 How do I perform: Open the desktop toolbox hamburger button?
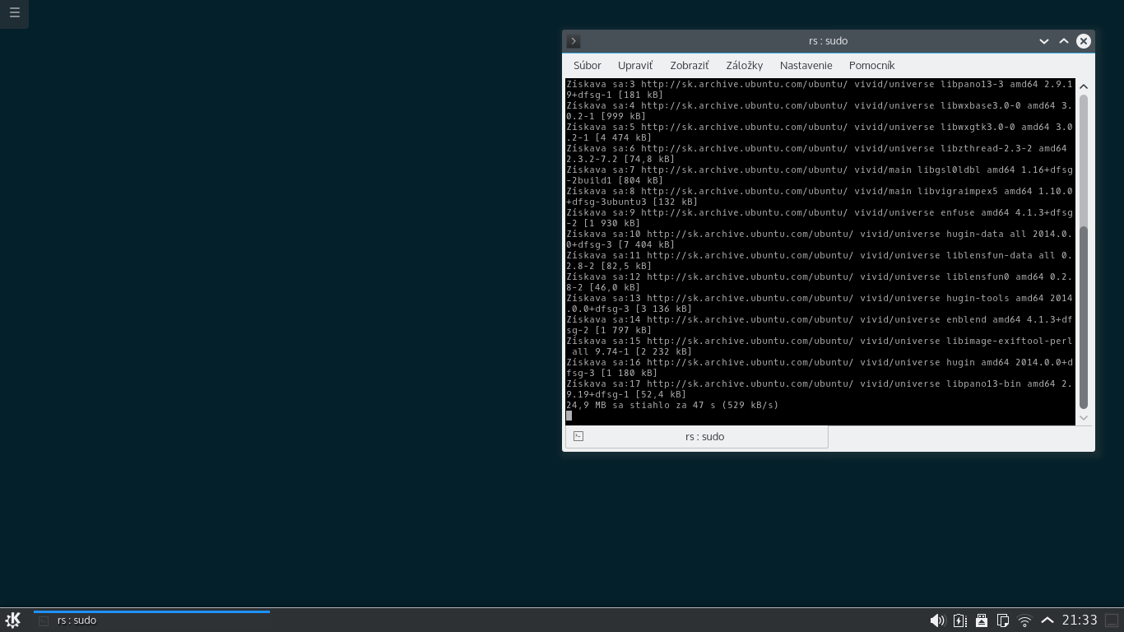click(14, 13)
